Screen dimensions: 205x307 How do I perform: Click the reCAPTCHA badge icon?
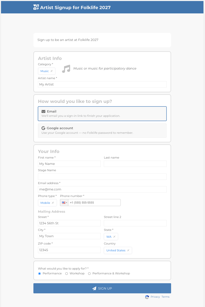pos(147,297)
